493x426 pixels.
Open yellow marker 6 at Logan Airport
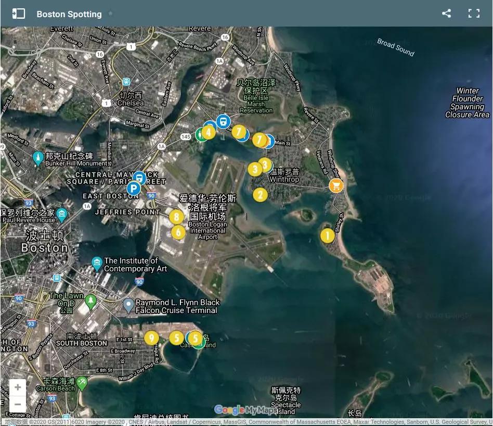pyautogui.click(x=178, y=232)
